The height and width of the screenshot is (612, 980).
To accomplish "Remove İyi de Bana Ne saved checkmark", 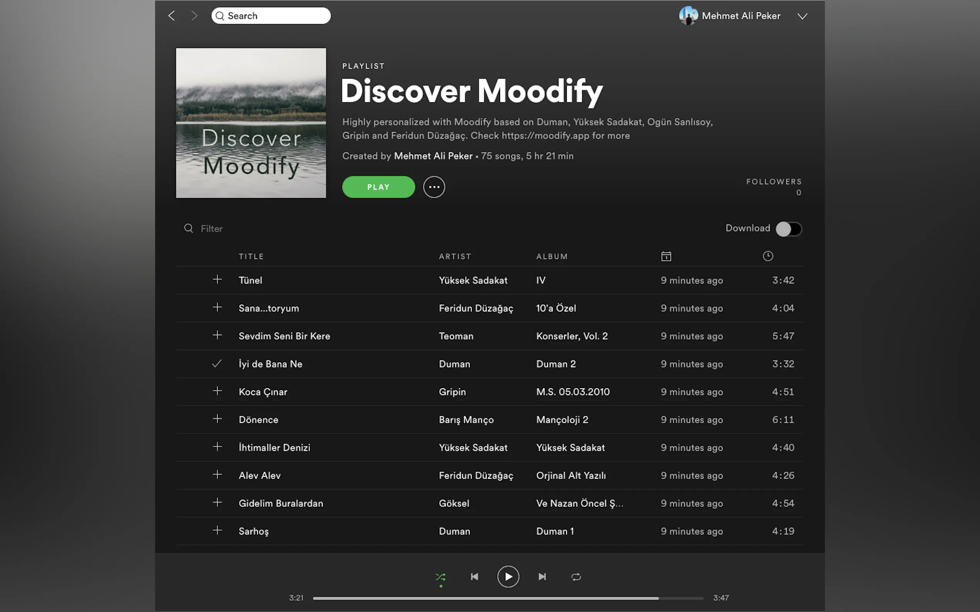I will pos(217,363).
